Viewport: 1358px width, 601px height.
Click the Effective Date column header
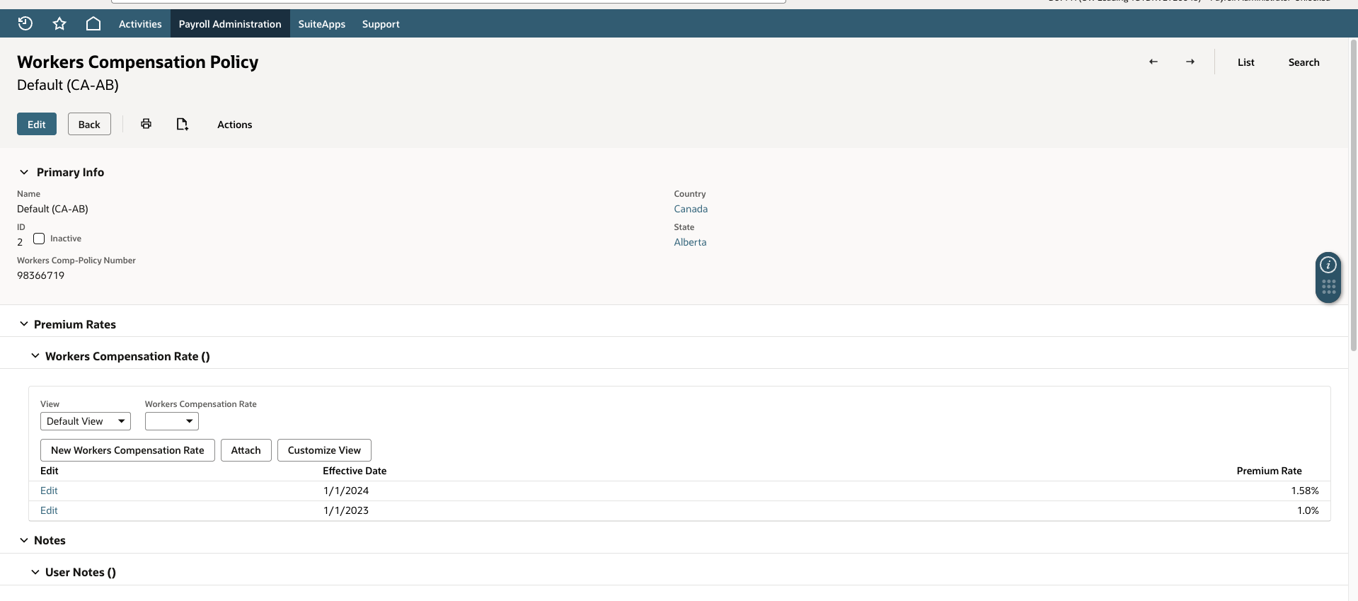[355, 471]
